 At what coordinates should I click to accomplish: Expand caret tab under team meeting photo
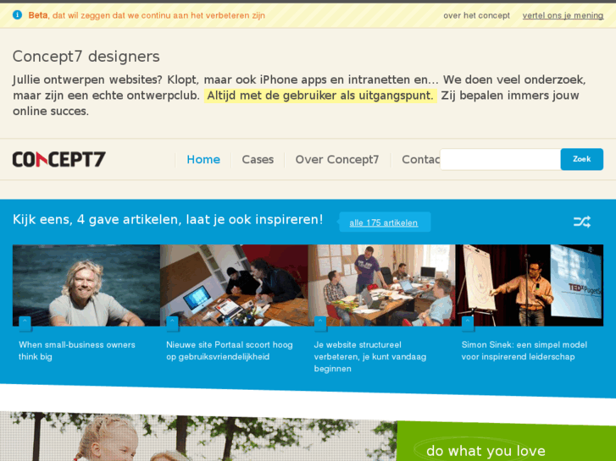(320, 323)
